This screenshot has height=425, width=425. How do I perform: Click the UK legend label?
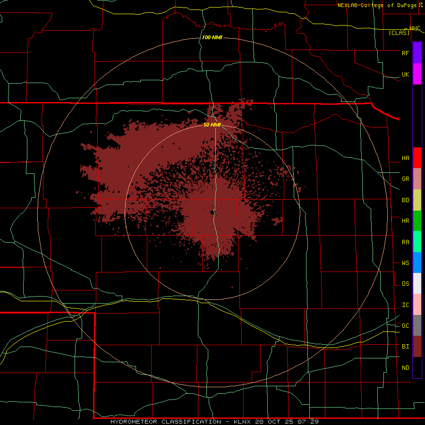point(405,74)
